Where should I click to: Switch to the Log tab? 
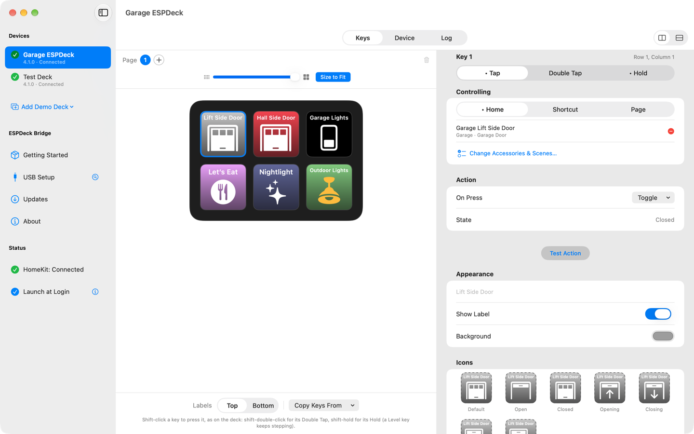446,38
